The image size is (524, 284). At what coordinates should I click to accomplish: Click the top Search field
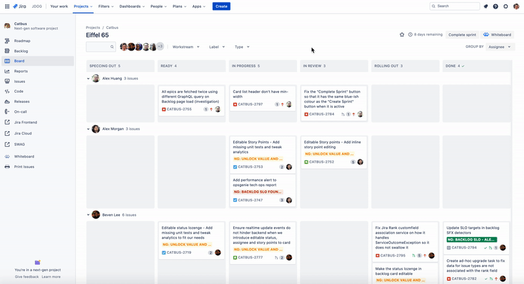[x=455, y=6]
